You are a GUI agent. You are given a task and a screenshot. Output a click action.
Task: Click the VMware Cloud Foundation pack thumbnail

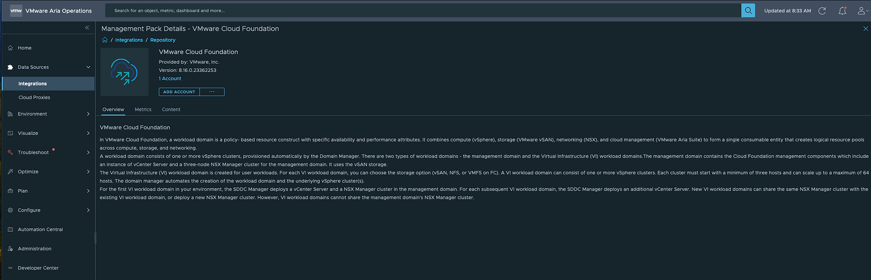point(124,72)
